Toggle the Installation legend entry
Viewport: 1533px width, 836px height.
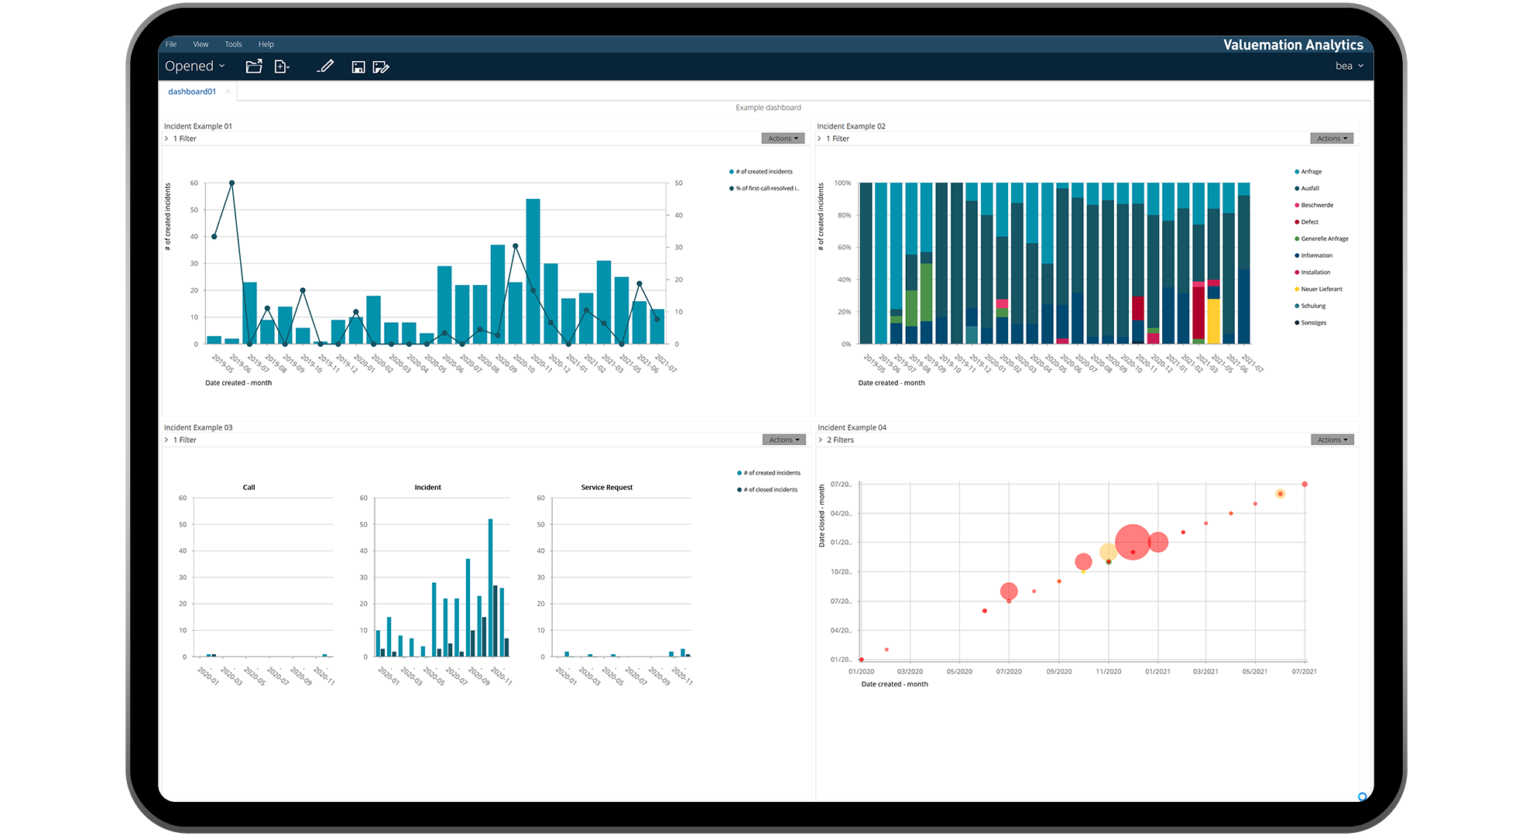(x=1312, y=272)
